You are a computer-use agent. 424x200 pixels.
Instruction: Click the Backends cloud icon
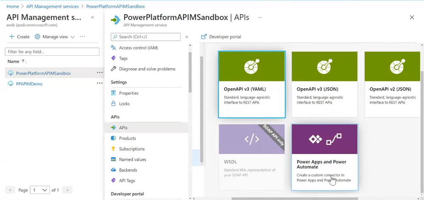(x=114, y=170)
